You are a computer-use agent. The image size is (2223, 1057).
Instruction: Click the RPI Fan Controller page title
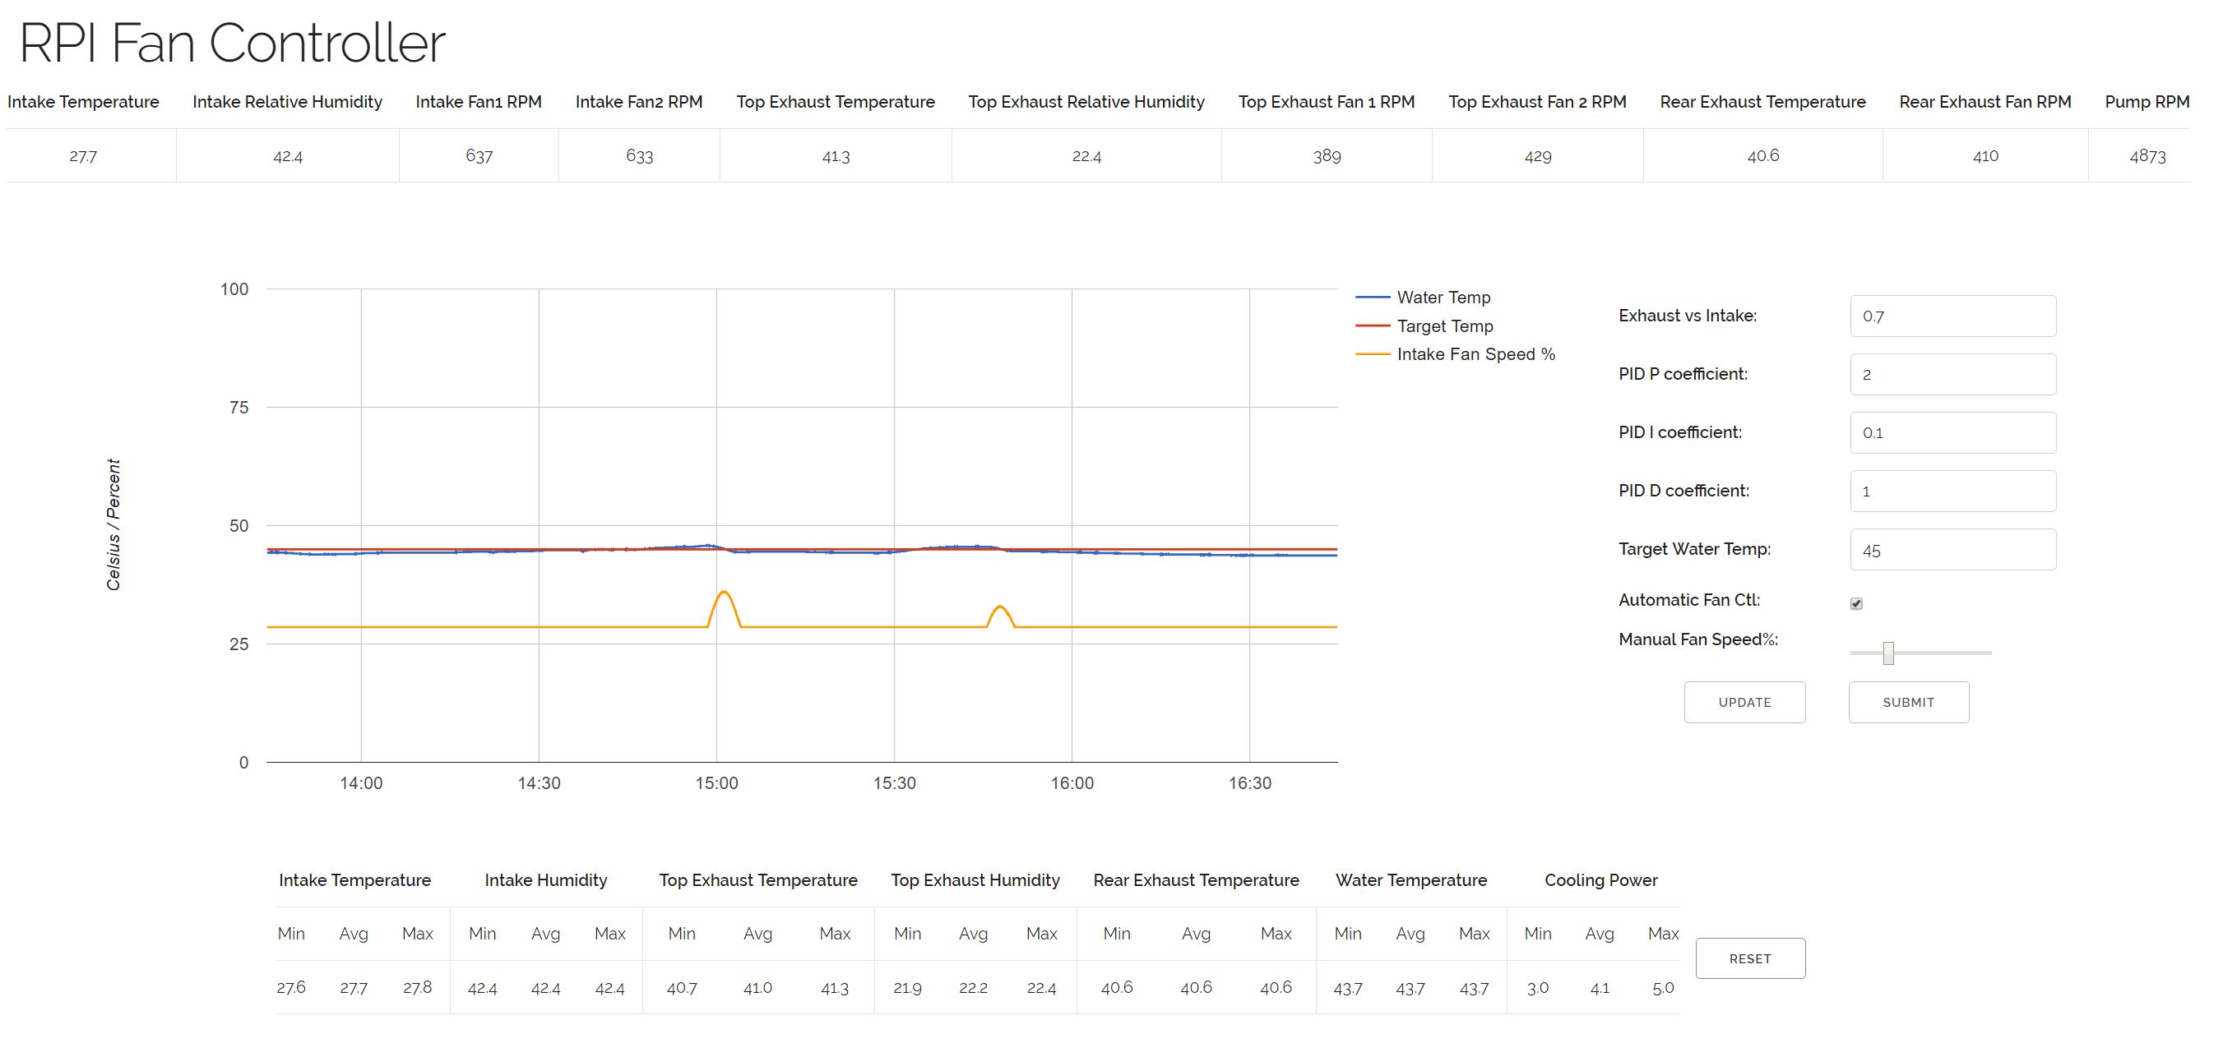pos(232,42)
